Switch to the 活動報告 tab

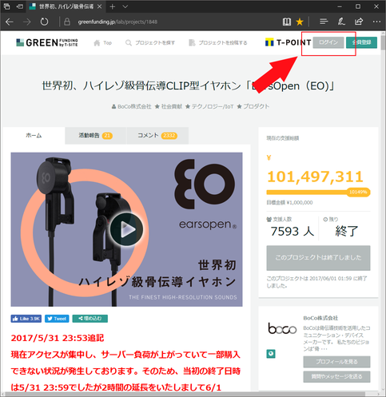[95, 136]
